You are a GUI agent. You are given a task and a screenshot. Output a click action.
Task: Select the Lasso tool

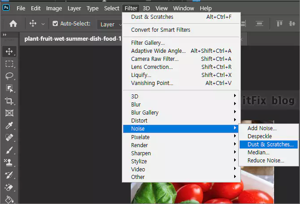tap(9, 76)
